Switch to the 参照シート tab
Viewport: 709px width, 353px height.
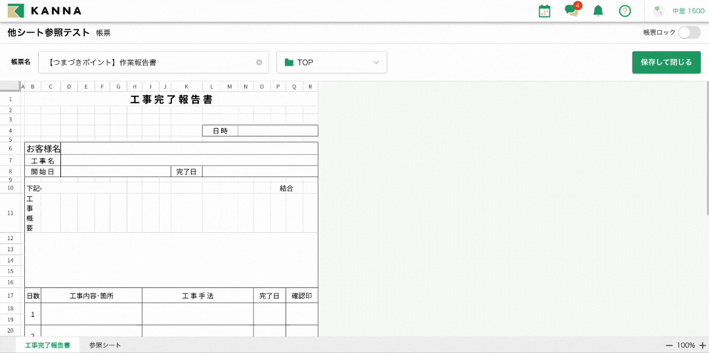point(105,345)
